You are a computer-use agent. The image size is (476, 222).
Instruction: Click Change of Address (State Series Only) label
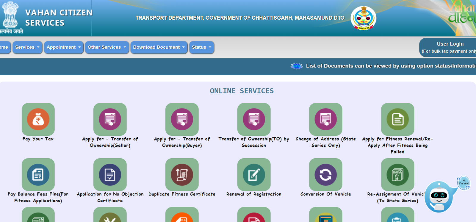click(326, 142)
